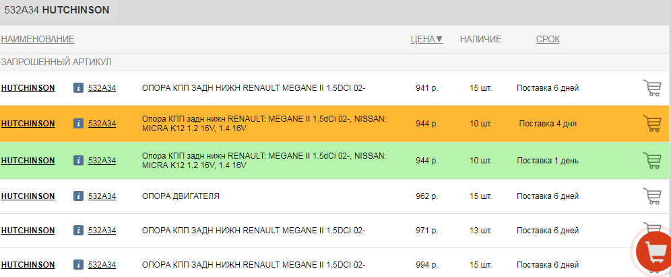
Task: Open HUTCHINSON brand link in 971 р. row
Action: [28, 231]
